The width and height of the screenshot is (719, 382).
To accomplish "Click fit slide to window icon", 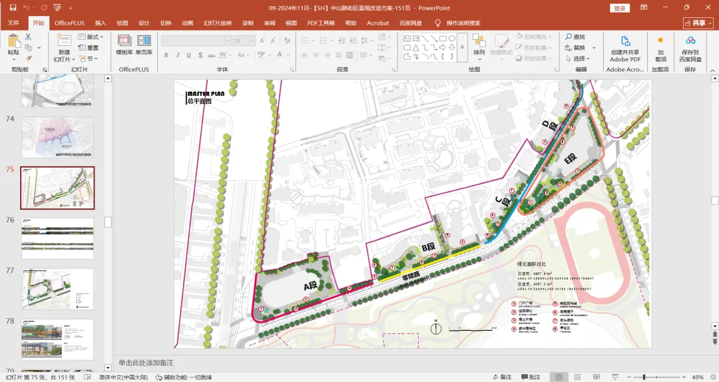I will [712, 377].
